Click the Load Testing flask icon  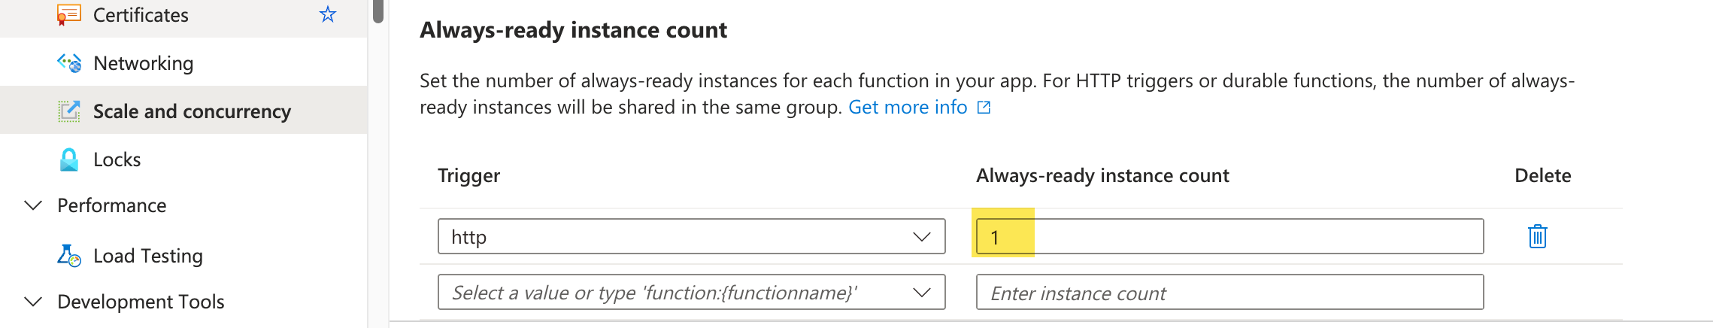(x=69, y=256)
